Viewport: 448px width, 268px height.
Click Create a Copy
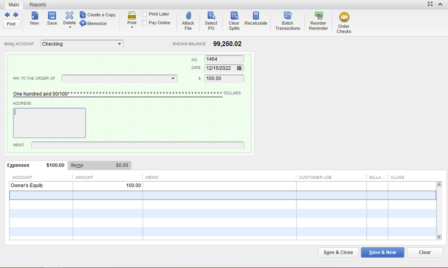[98, 14]
